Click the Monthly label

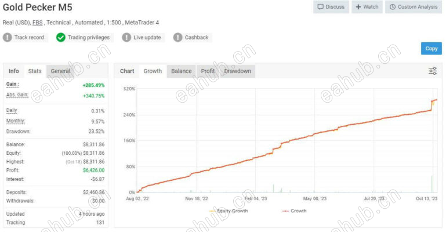pos(16,121)
